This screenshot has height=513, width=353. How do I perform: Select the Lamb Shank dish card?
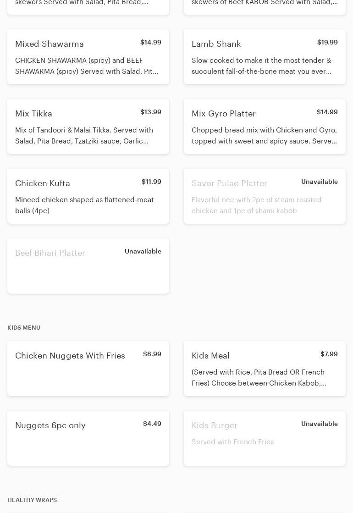(265, 57)
